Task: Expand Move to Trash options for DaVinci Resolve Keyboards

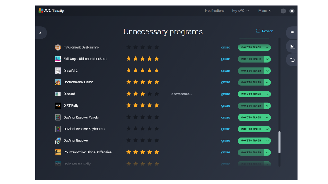Action: [x=267, y=129]
